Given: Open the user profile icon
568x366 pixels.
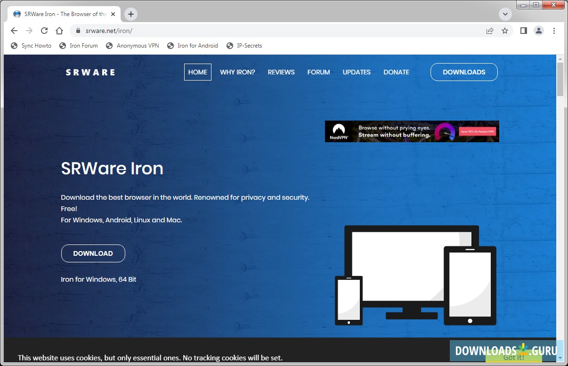Looking at the screenshot, I should pyautogui.click(x=539, y=31).
